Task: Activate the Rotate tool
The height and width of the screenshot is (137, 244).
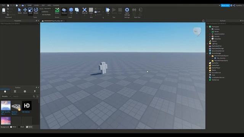Action: (36, 11)
